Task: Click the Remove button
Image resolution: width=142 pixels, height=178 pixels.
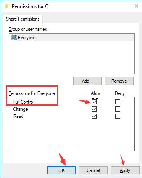Action: 119,81
